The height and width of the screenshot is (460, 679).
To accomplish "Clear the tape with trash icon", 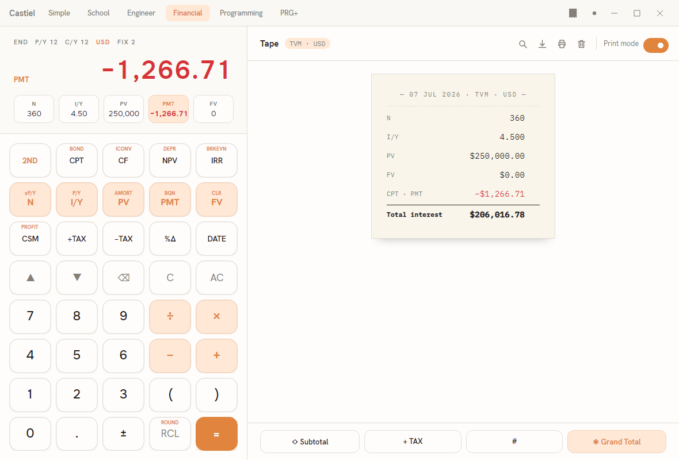I will click(x=582, y=44).
